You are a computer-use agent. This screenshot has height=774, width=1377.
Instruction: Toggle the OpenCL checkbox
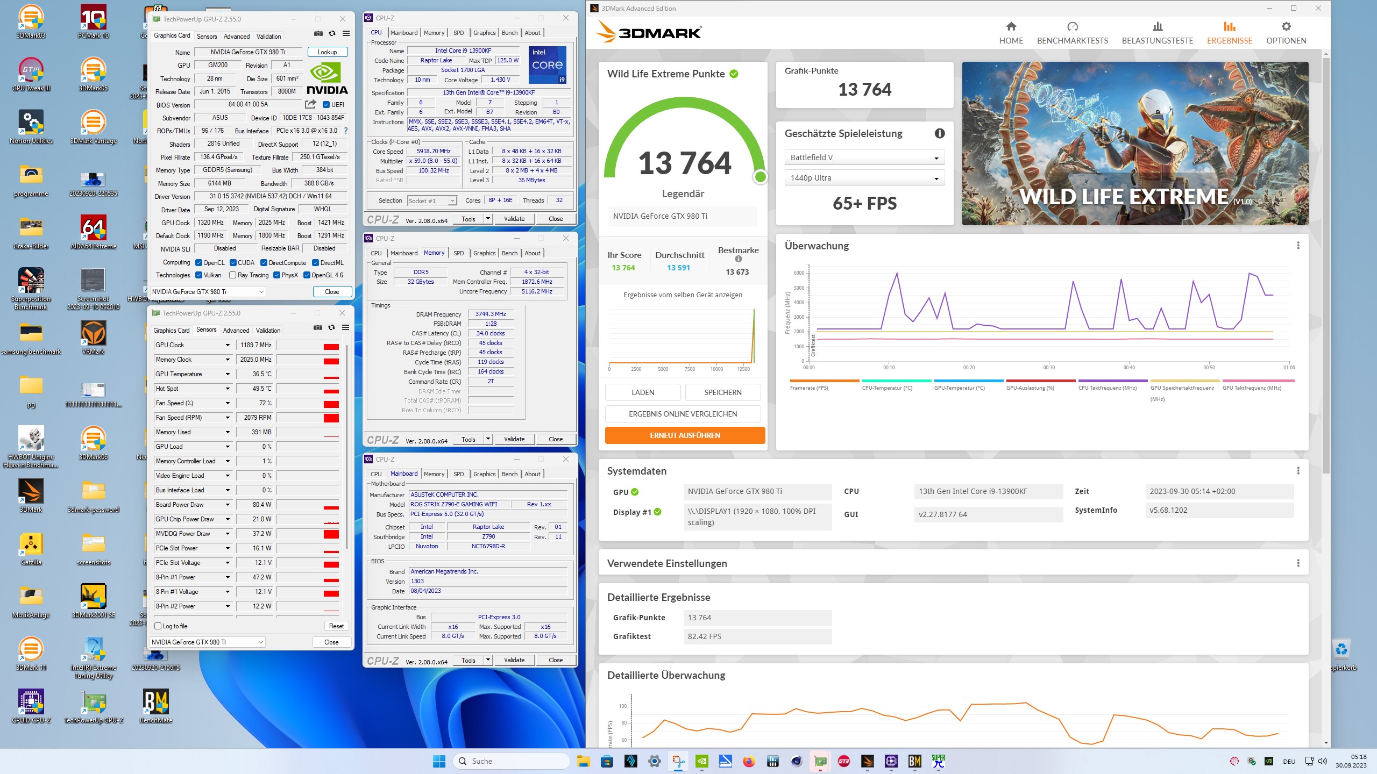tap(198, 263)
